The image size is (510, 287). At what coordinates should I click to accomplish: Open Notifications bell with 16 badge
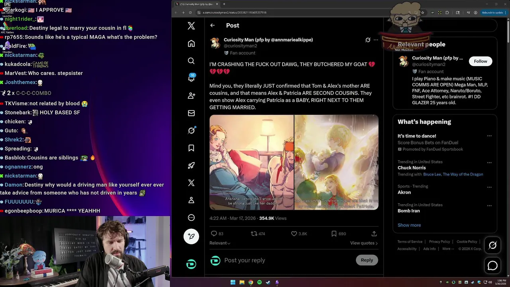point(191,78)
